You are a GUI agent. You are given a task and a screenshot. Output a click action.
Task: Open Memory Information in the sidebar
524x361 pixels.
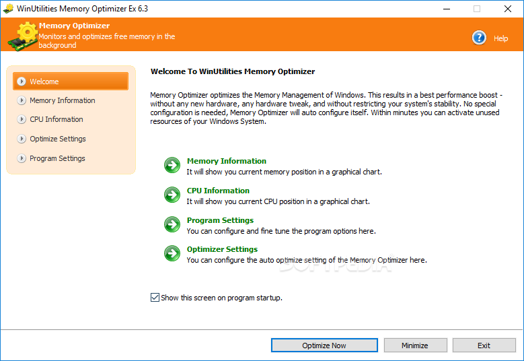click(63, 100)
